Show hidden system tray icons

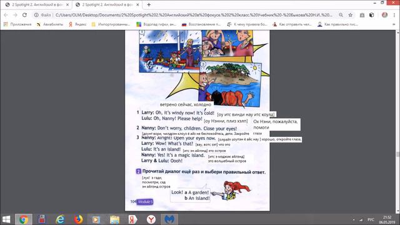(x=354, y=219)
